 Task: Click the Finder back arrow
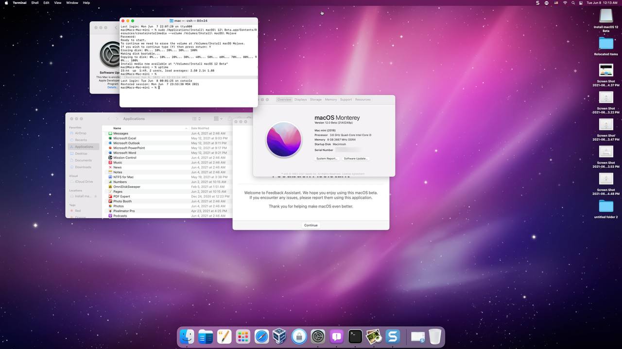[x=109, y=119]
